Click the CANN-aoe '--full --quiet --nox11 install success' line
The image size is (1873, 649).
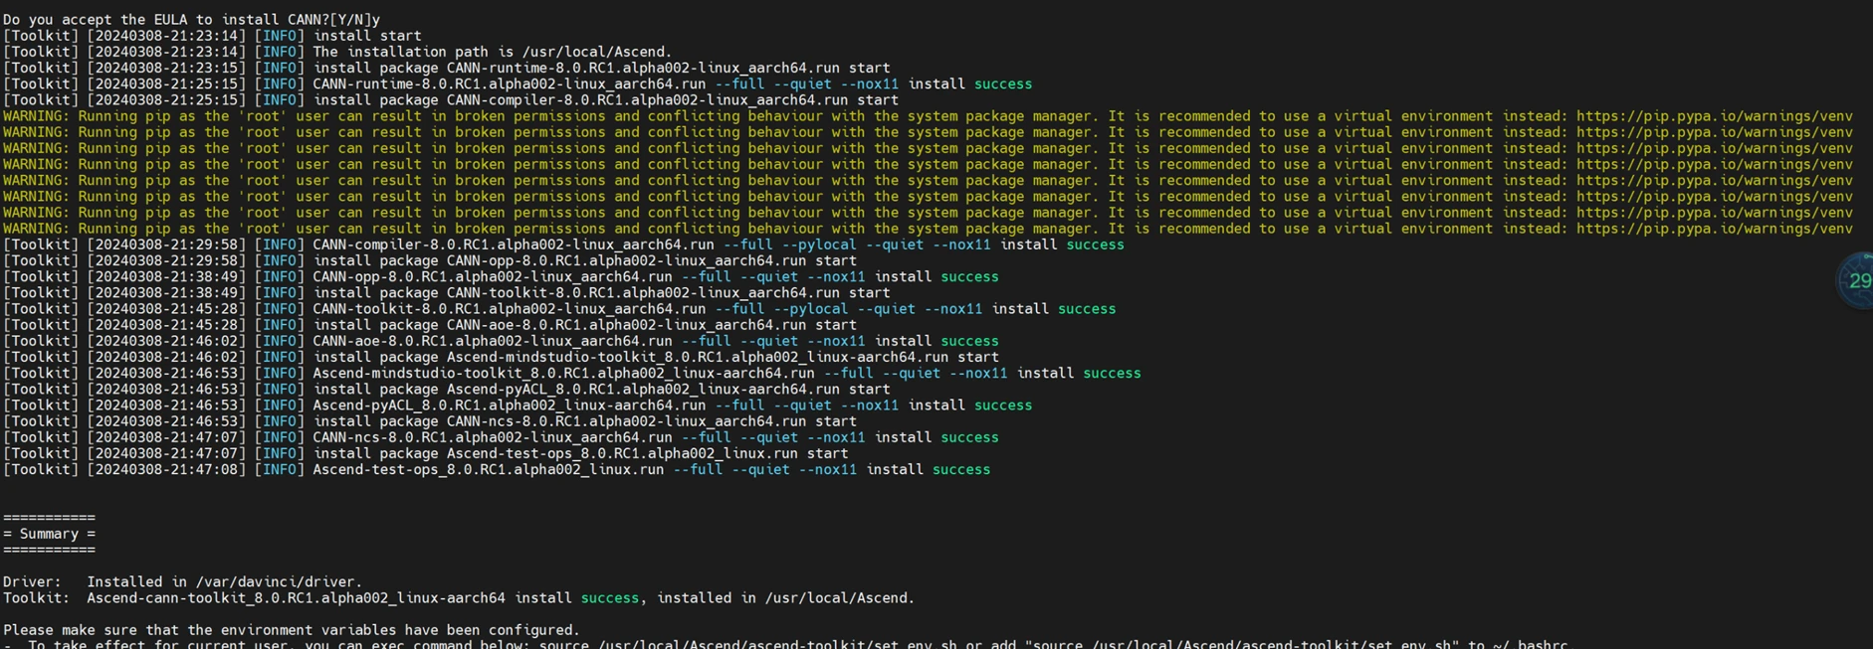(x=501, y=341)
